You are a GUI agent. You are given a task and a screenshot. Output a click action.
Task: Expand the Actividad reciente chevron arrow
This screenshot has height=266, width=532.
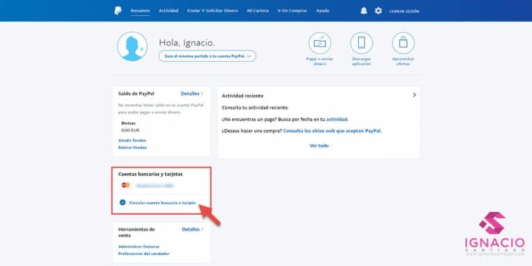414,95
